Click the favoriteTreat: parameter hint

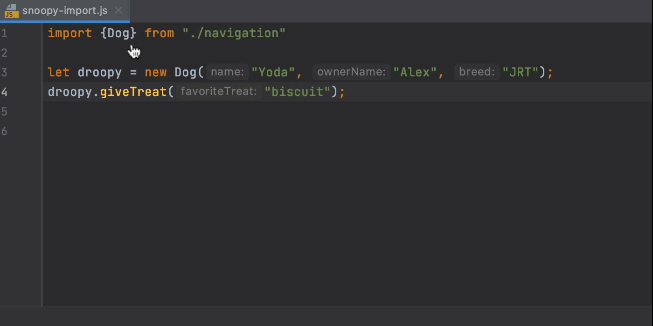point(219,92)
